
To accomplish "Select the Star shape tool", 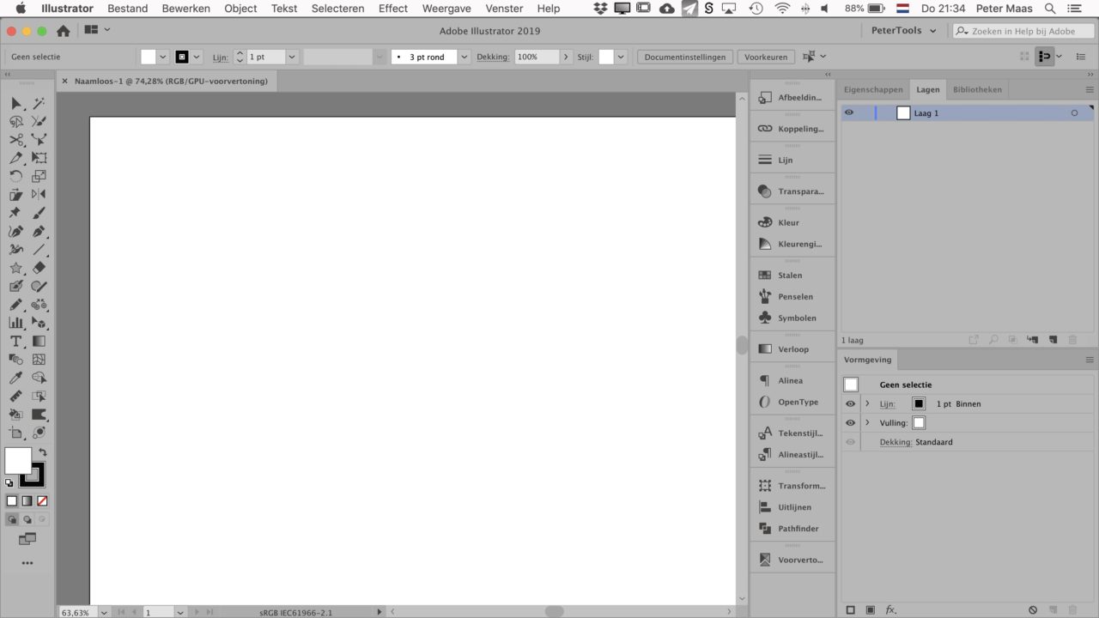I will 16,268.
